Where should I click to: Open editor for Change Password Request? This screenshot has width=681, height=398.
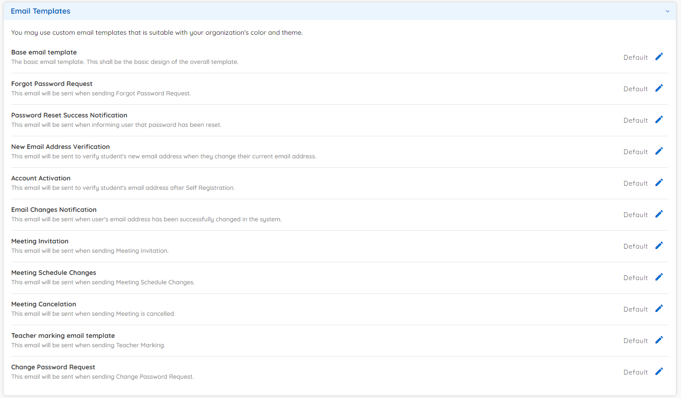pyautogui.click(x=659, y=371)
